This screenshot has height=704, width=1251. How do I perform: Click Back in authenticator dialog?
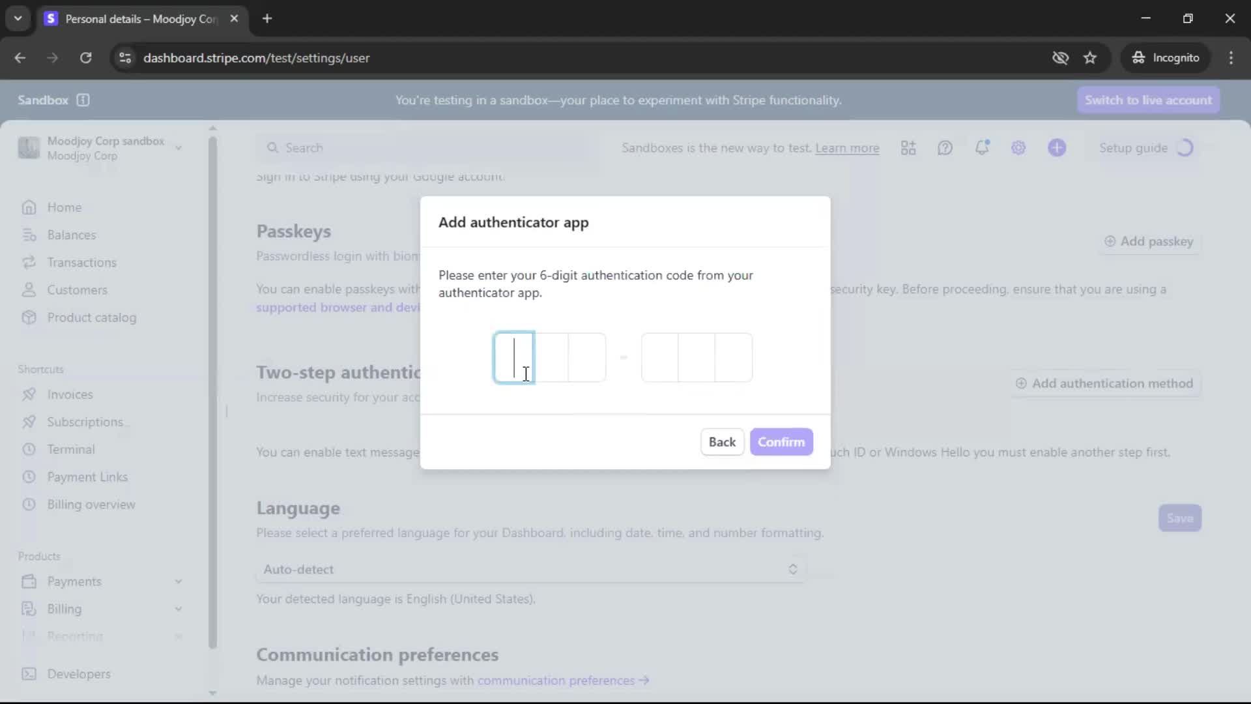point(721,442)
